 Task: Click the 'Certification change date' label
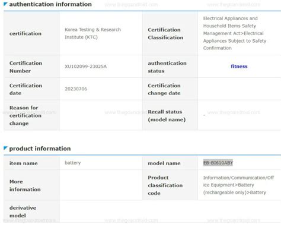click(x=164, y=89)
